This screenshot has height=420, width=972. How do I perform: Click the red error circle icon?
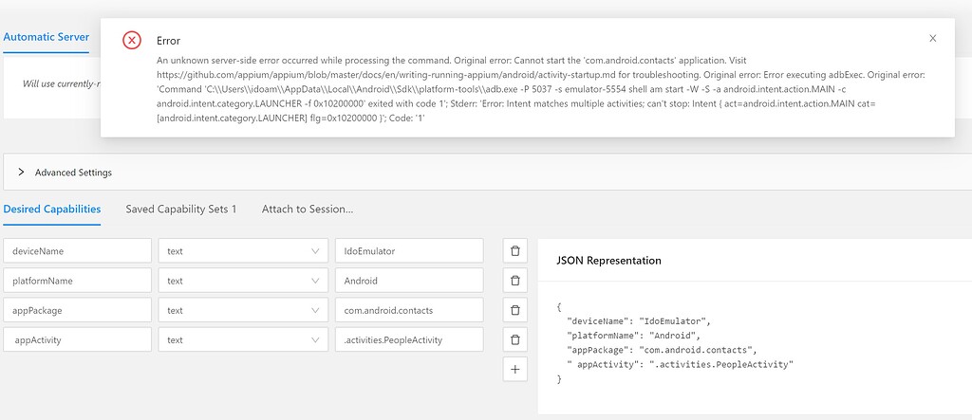point(131,40)
